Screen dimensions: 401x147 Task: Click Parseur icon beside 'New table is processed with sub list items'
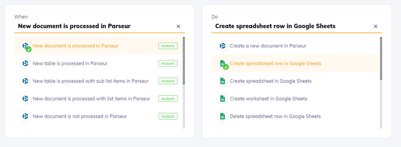point(25,81)
